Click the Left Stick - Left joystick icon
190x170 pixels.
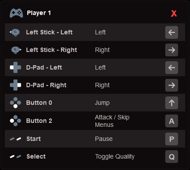[15, 32]
